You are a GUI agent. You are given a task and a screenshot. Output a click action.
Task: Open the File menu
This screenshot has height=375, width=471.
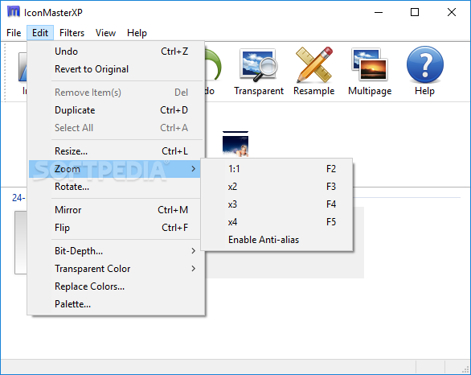pos(14,33)
